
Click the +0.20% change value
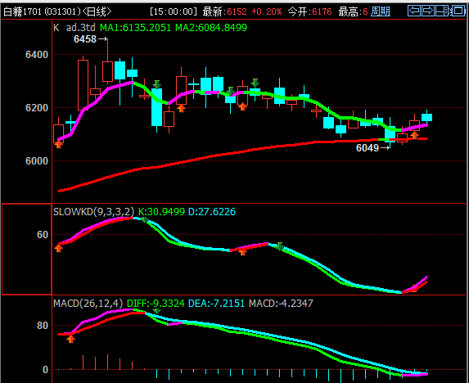pos(267,11)
